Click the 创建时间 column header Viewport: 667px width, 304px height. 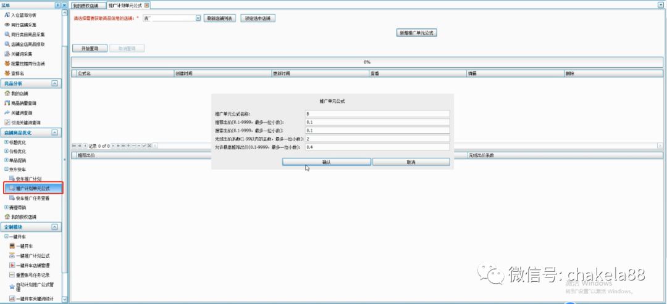click(222, 73)
